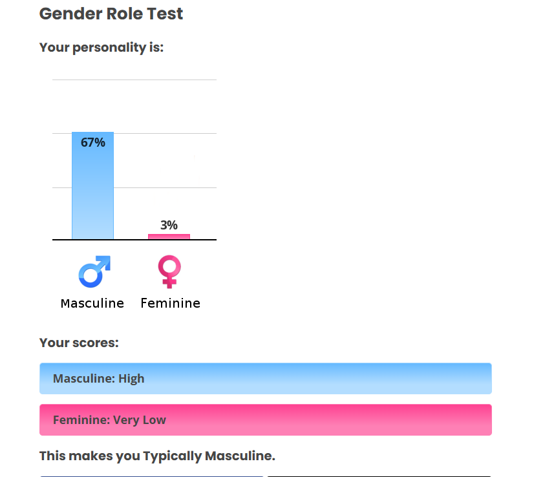Click the 3% value label
This screenshot has width=534, height=477.
coord(169,225)
